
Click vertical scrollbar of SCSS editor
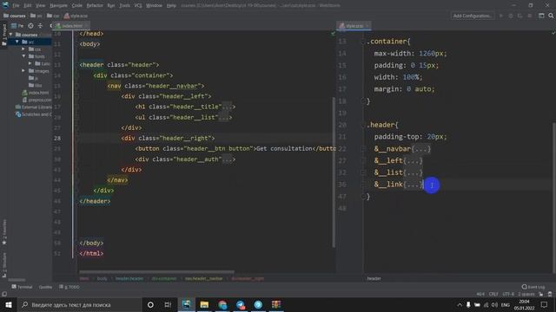point(553,198)
